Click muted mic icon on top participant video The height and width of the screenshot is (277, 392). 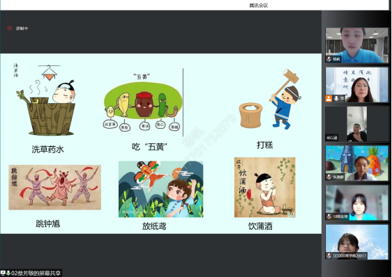329,59
